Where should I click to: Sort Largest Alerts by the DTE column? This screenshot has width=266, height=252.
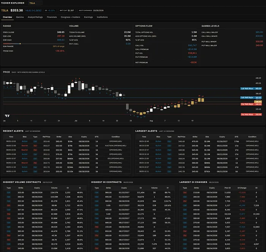coord(236,137)
